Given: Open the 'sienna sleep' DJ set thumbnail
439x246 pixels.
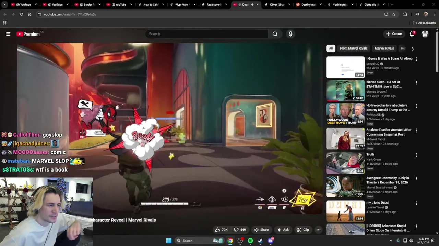Looking at the screenshot, I should [345, 91].
